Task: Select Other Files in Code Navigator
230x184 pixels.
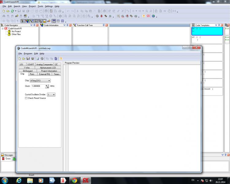Action: (16, 34)
